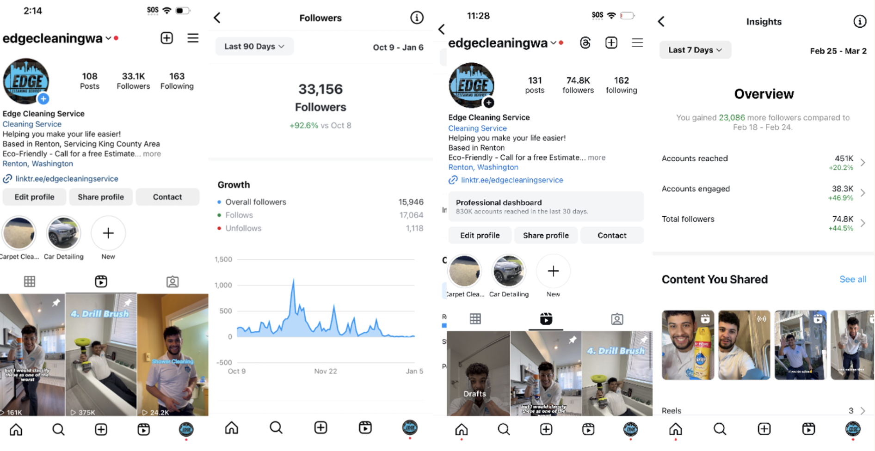The width and height of the screenshot is (875, 451).
Task: Open the Professional dashboard panel
Action: click(x=546, y=207)
